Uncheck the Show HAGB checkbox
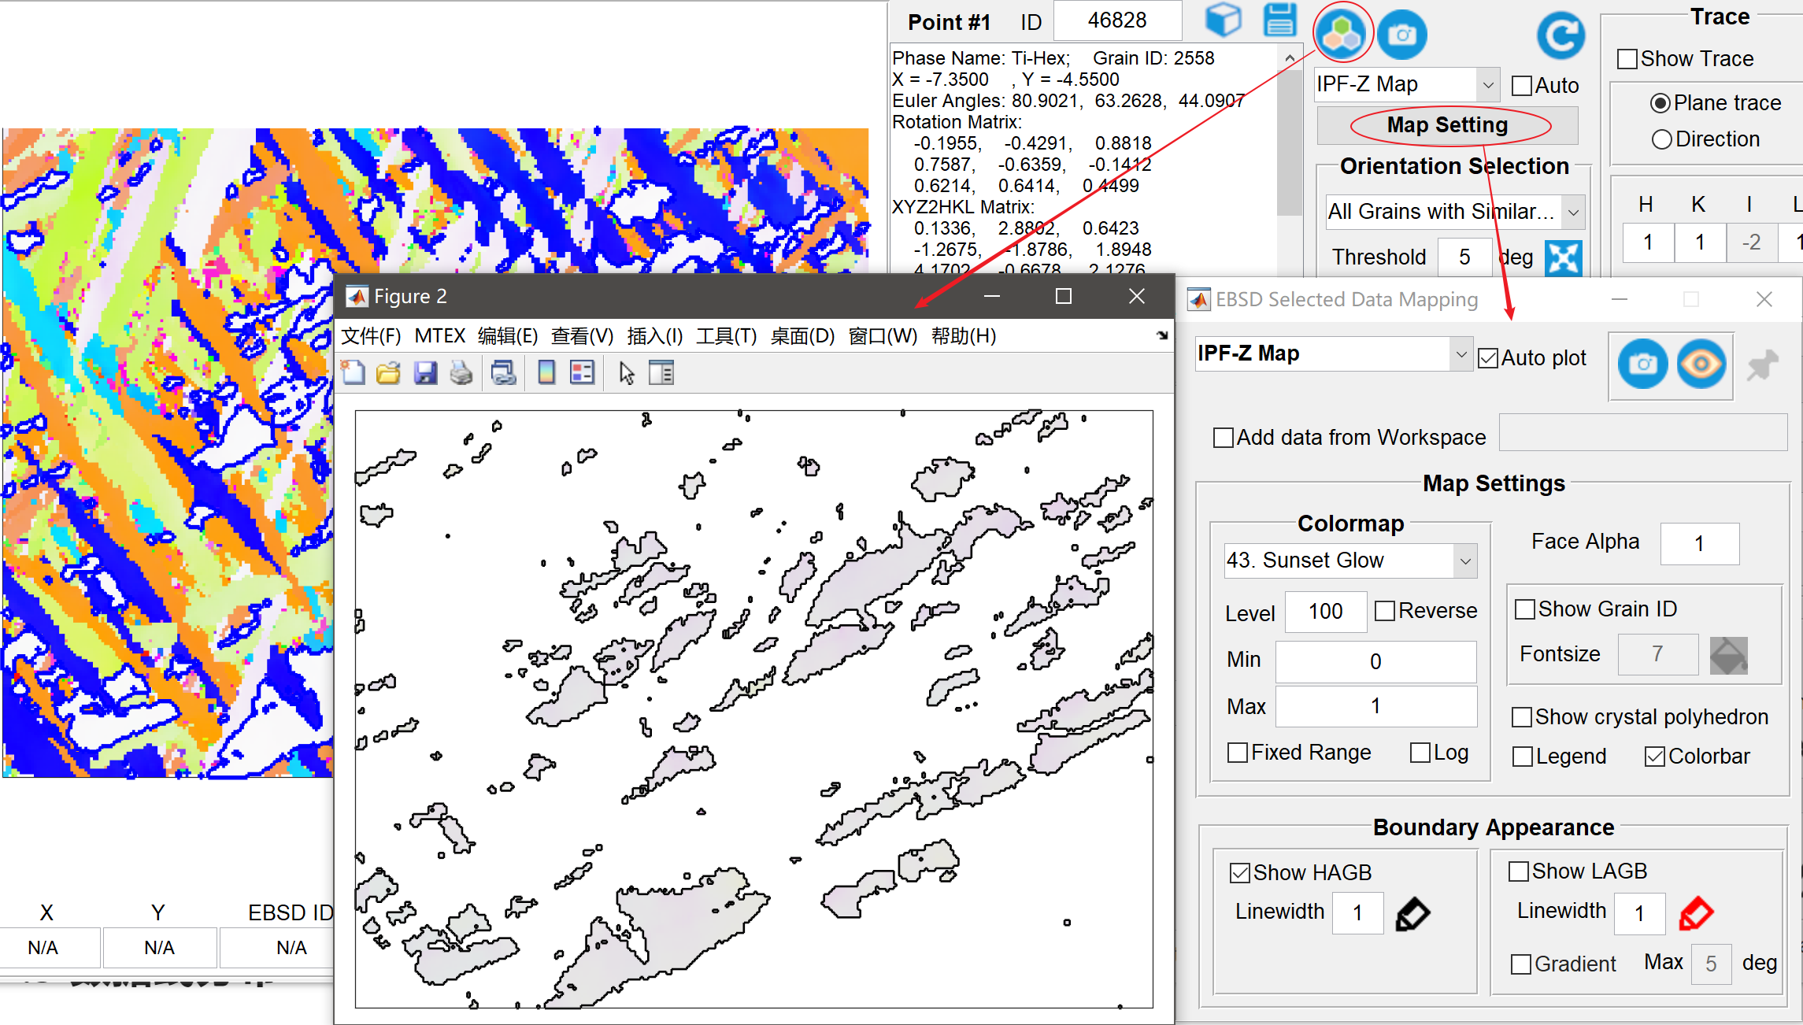This screenshot has height=1025, width=1803. 1240,873
